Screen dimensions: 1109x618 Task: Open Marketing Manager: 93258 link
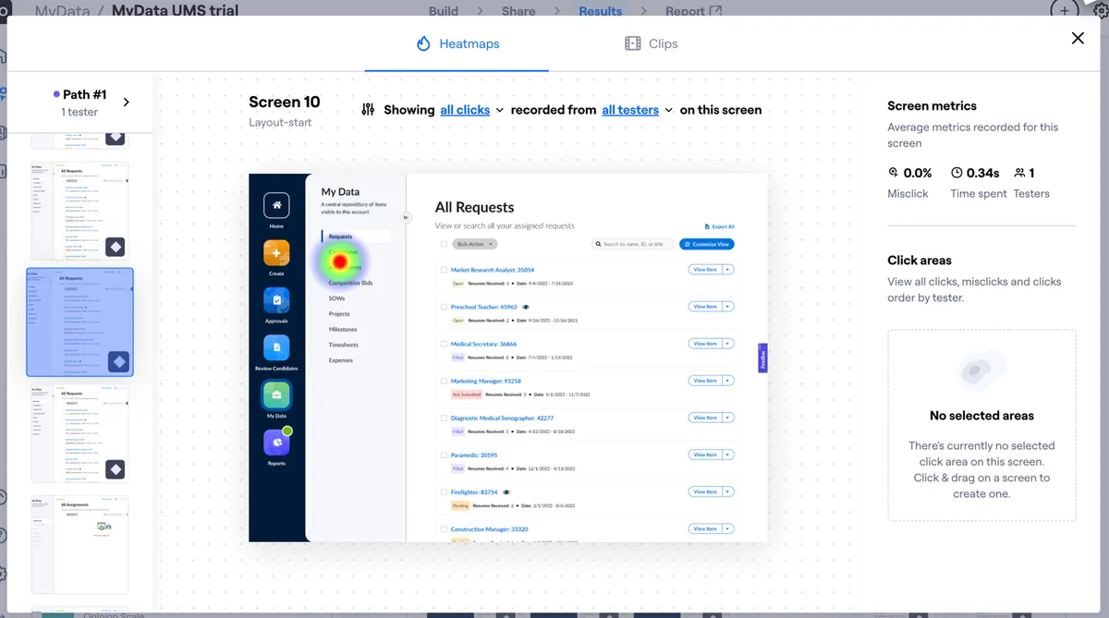486,381
